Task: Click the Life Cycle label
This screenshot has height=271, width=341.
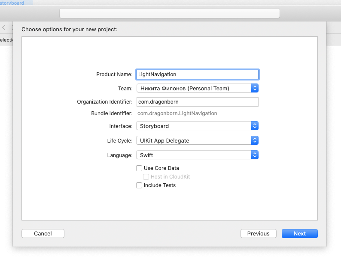Action: tap(120, 140)
